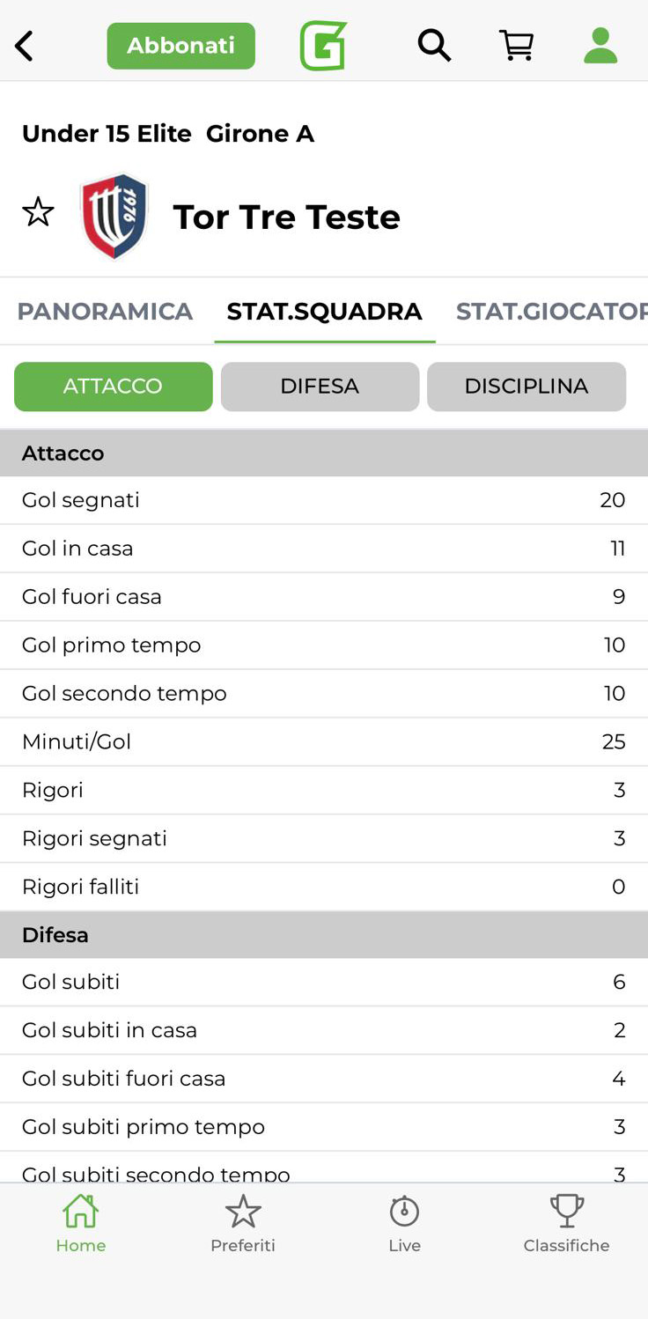Select the STAT.SQUADRA tab
The image size is (648, 1319).
[324, 312]
